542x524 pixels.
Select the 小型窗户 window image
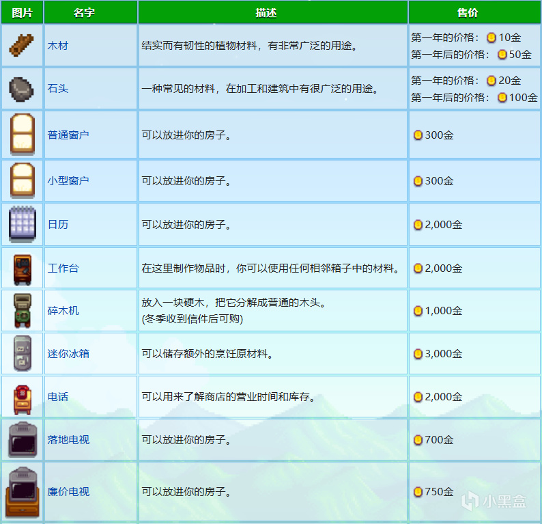point(23,180)
